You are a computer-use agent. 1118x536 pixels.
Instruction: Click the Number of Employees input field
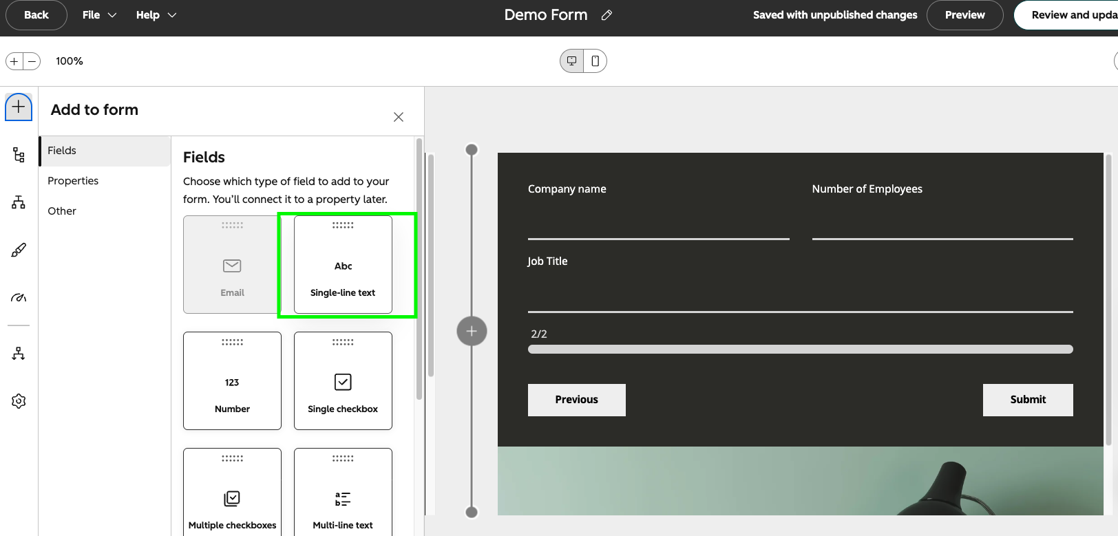point(942,222)
